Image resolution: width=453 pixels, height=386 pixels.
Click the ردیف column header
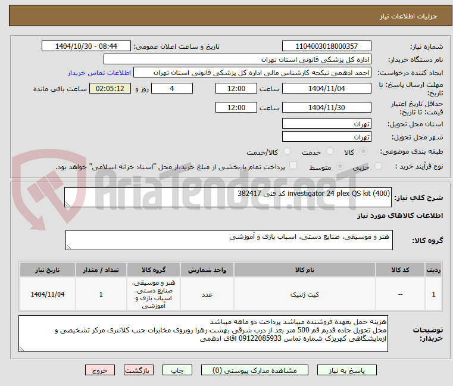click(433, 270)
